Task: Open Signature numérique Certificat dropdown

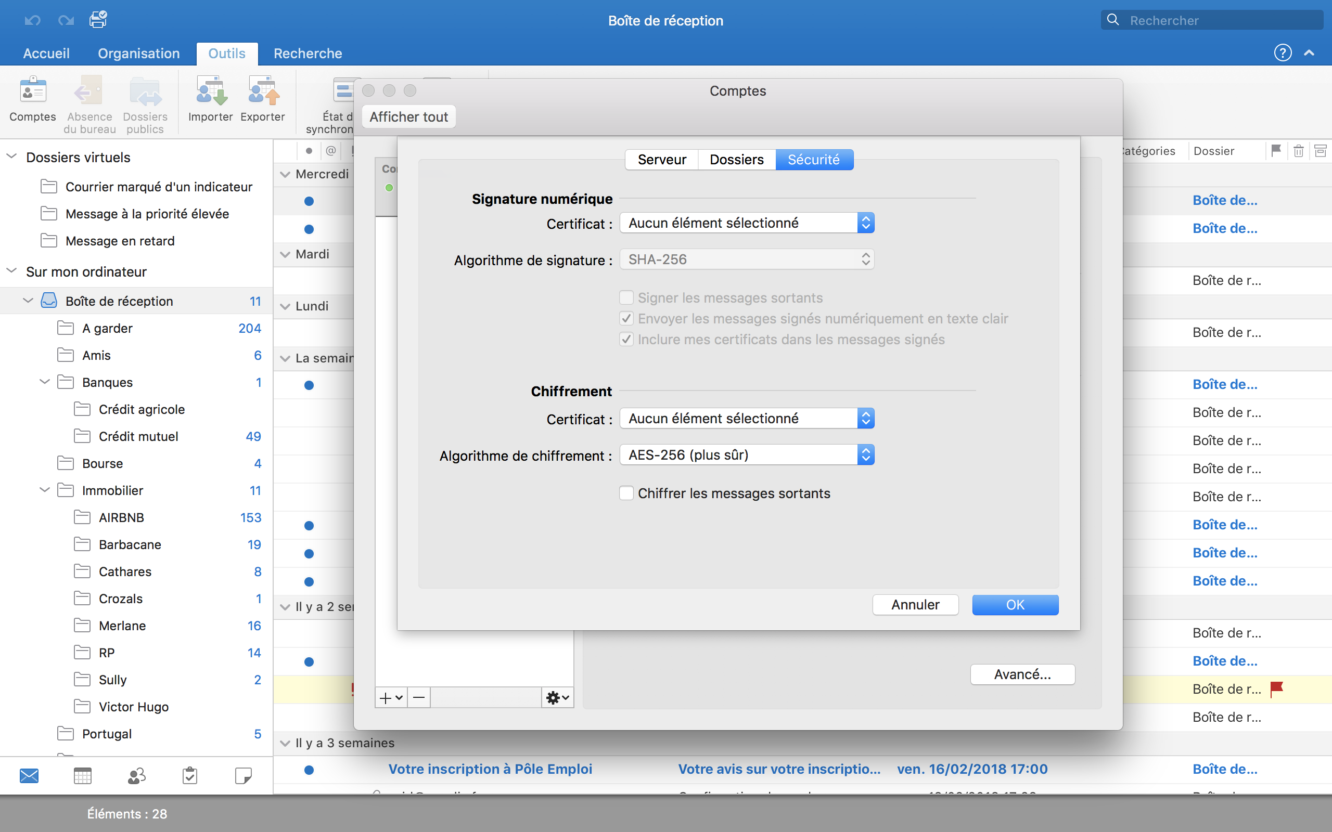Action: pos(746,223)
